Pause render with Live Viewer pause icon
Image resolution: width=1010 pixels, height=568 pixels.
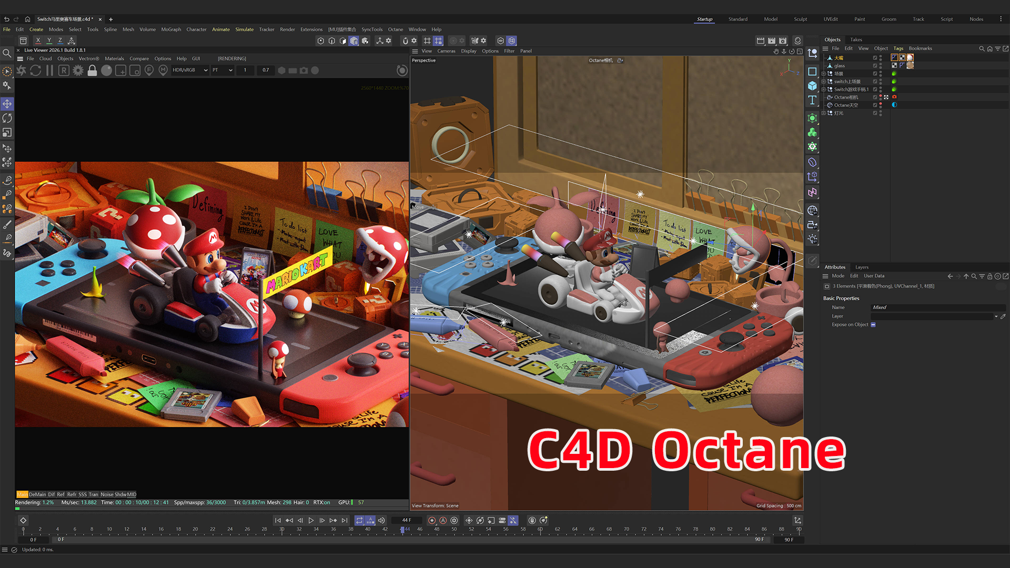pos(49,70)
